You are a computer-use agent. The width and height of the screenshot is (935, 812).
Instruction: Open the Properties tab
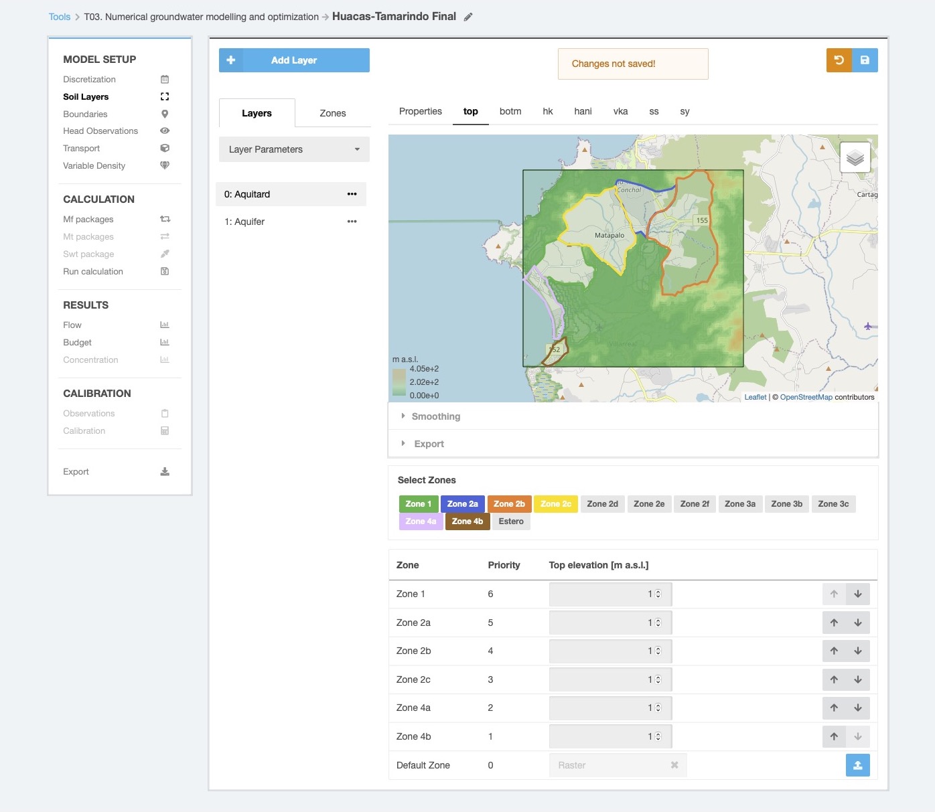[x=421, y=111]
